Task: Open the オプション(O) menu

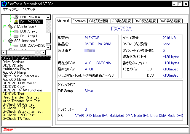Action: tap(11, 9)
